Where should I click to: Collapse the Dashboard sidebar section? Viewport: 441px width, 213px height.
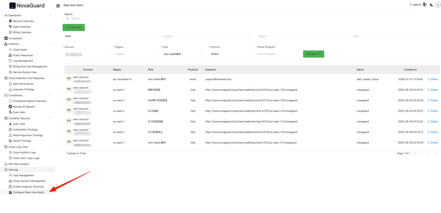50,15
